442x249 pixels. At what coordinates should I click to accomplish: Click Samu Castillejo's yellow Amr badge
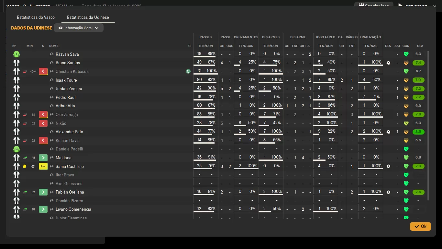coord(43,166)
